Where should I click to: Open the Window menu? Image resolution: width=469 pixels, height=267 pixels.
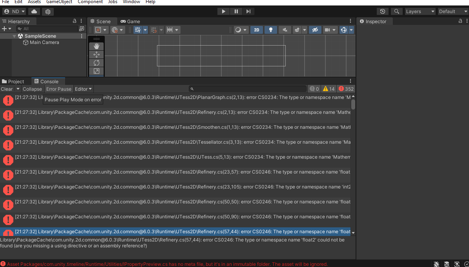[131, 2]
